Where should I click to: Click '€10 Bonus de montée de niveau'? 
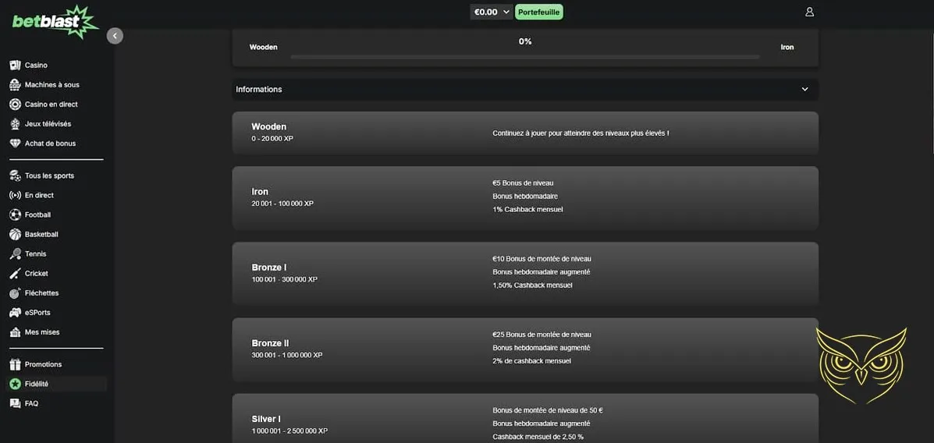(x=542, y=259)
